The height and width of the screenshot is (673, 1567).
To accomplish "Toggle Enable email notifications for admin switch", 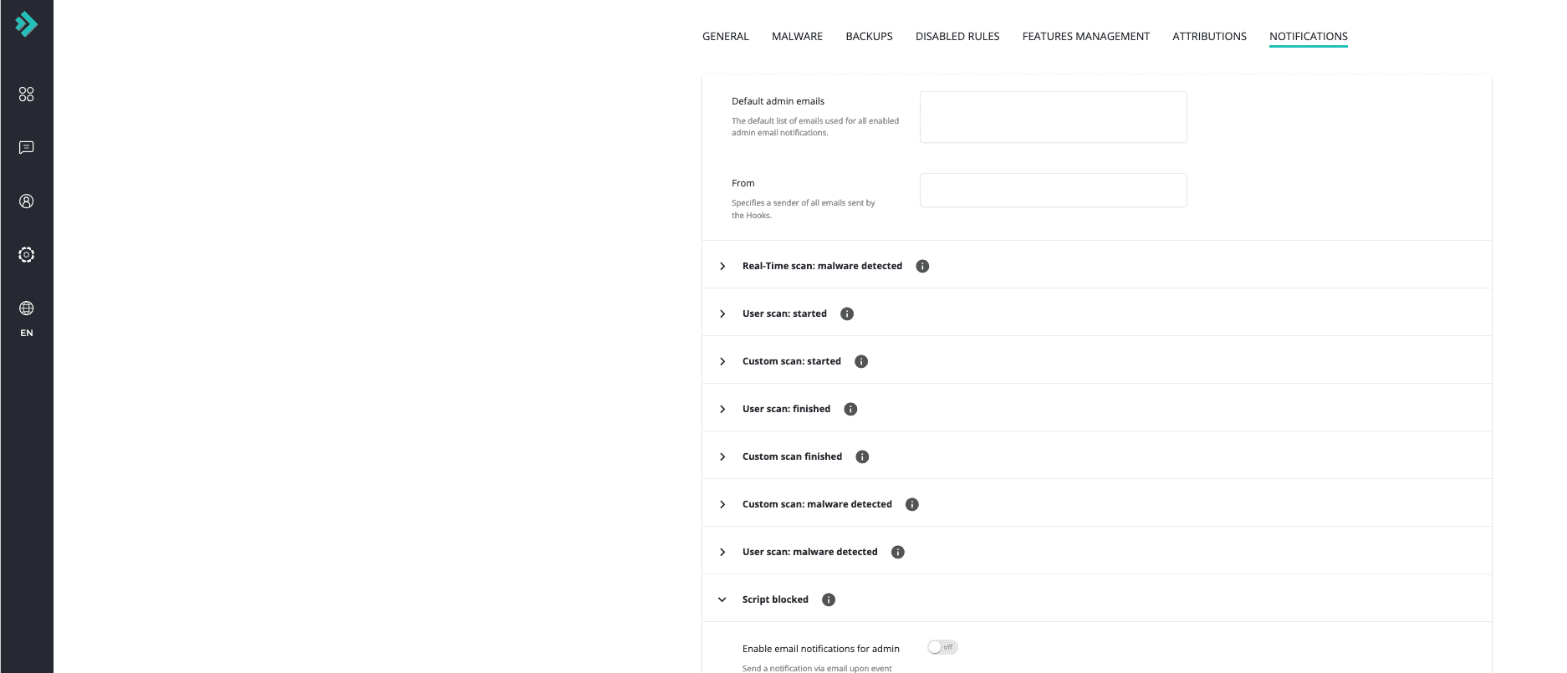I will coord(942,647).
